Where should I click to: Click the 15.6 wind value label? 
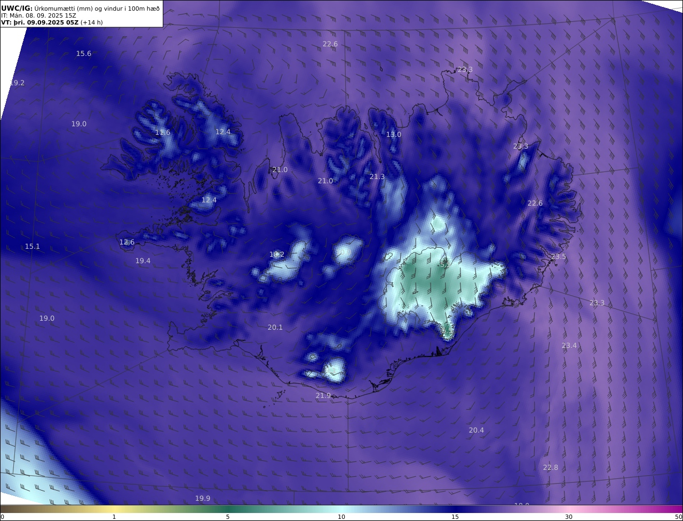[x=84, y=54]
